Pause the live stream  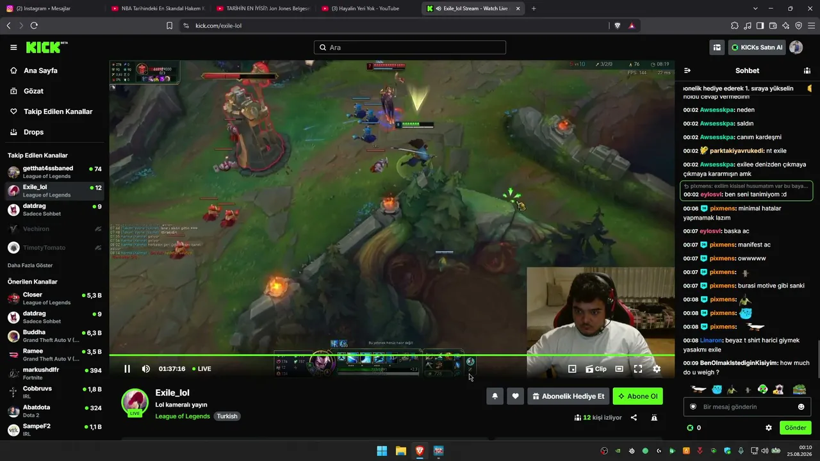(x=127, y=369)
